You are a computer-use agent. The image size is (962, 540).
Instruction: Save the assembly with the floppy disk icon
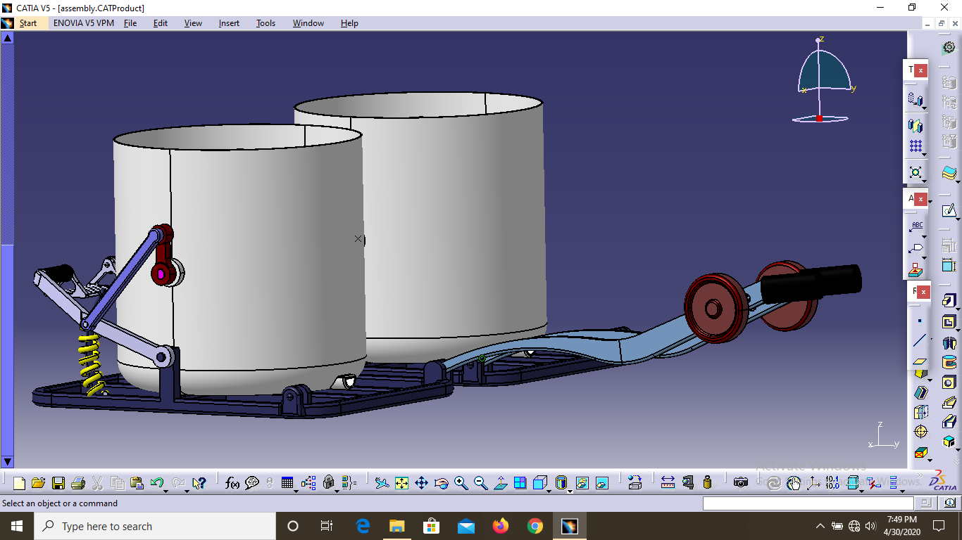point(58,483)
